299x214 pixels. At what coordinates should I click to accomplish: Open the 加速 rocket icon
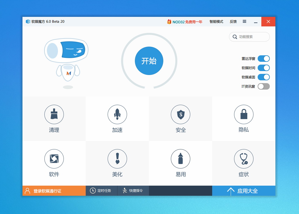(x=117, y=114)
